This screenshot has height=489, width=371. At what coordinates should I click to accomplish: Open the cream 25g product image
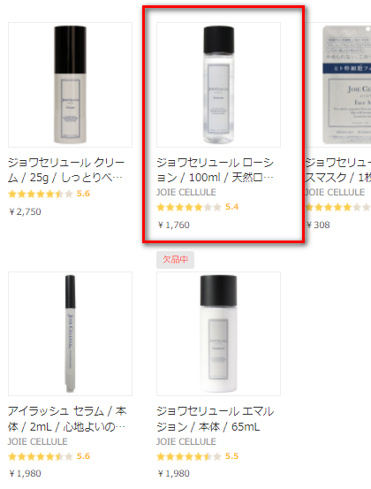[70, 85]
